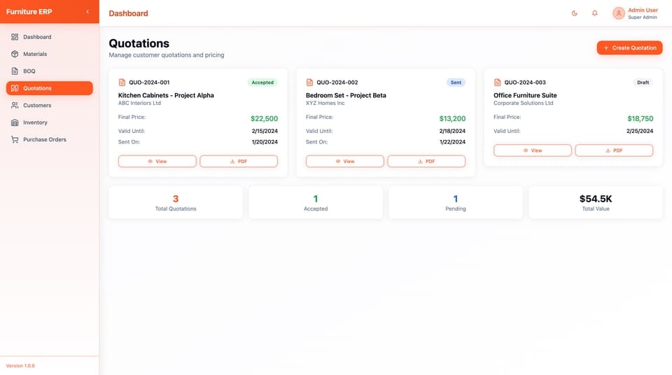Click the $54.5K Total Value card
Image resolution: width=672 pixels, height=375 pixels.
(x=596, y=202)
